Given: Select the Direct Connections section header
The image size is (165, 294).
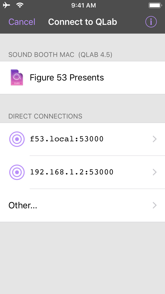Looking at the screenshot, I should [45, 116].
